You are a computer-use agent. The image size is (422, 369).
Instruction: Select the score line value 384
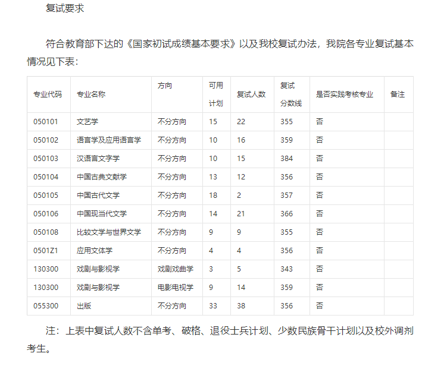click(x=287, y=159)
